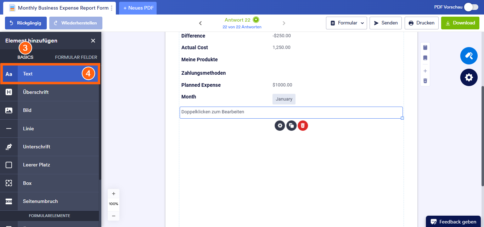This screenshot has height=227, width=484.
Task: Click the 22 von 22 Antworten link
Action: click(242, 27)
